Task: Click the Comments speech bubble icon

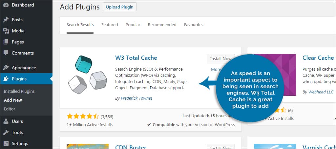Action: click(x=6, y=53)
